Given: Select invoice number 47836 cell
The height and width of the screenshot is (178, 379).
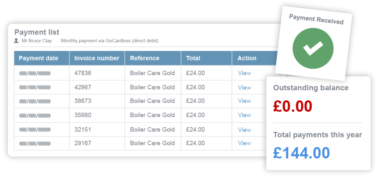Looking at the screenshot, I should click(83, 73).
